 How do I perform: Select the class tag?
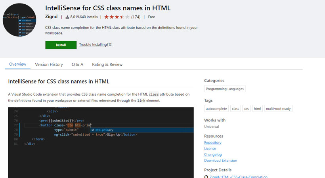[x=235, y=109]
